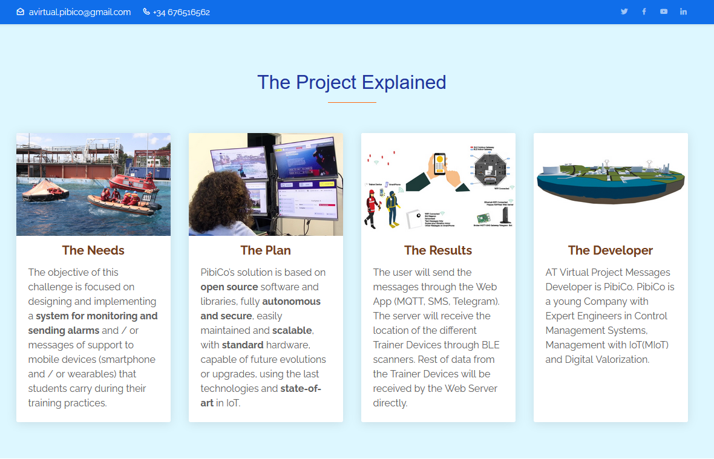Open the YouTube social icon
Image resolution: width=714 pixels, height=459 pixels.
[x=663, y=12]
